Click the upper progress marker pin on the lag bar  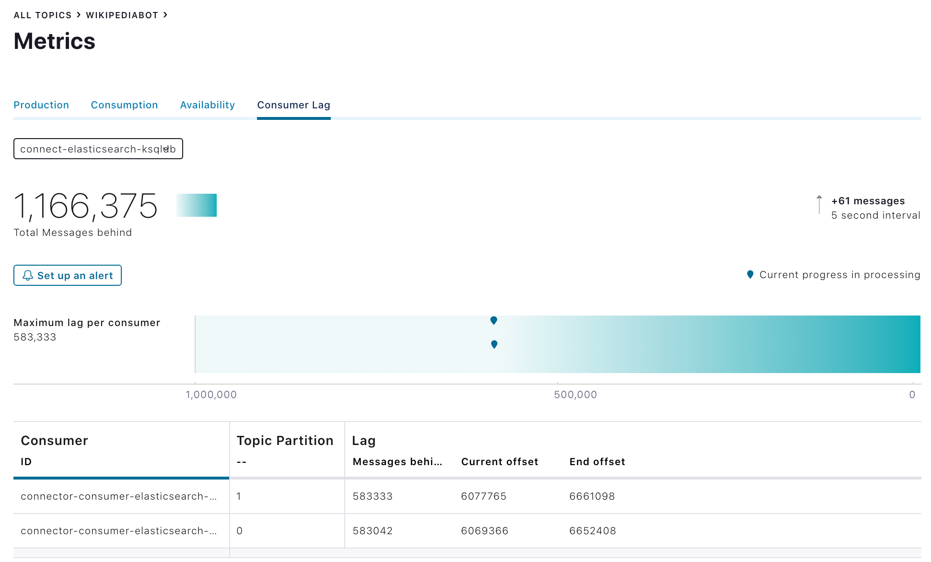pyautogui.click(x=494, y=320)
